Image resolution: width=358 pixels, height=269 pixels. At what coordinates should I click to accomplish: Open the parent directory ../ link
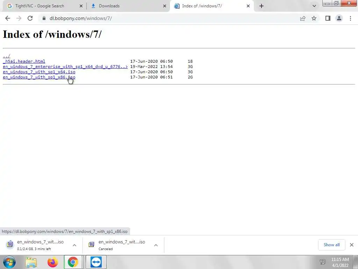pos(6,56)
